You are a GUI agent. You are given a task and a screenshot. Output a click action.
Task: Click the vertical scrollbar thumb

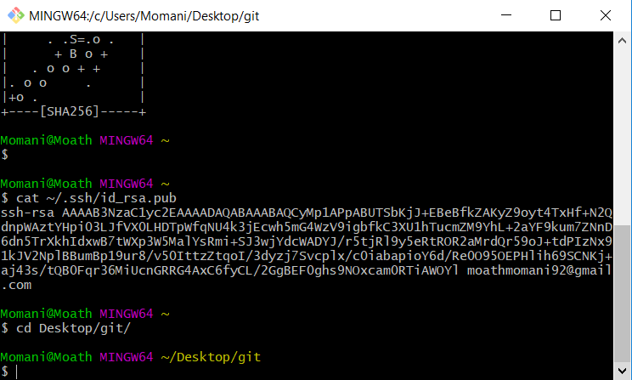pos(622,293)
